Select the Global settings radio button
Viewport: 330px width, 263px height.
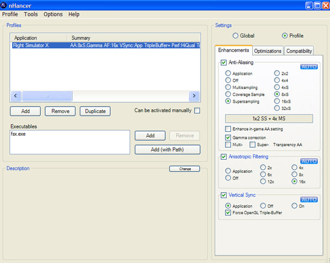coord(236,36)
